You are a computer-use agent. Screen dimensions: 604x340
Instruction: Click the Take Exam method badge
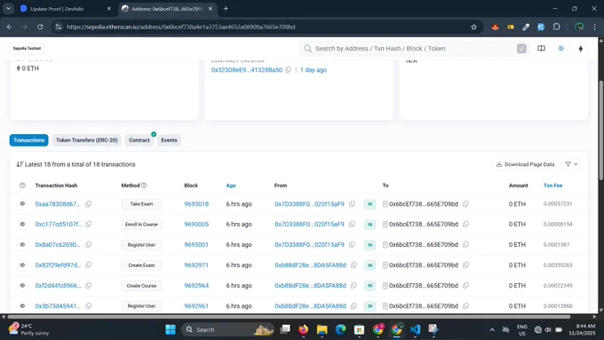[x=141, y=204]
